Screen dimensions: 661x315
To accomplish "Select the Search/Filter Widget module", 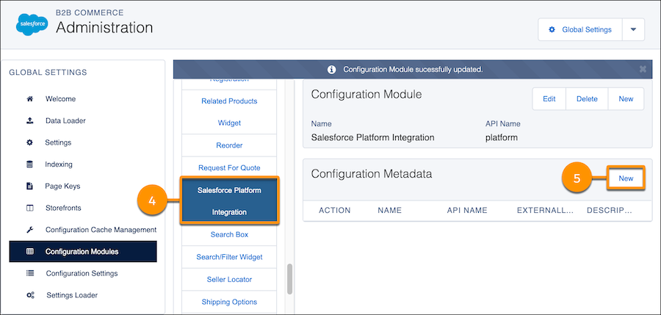I will (x=229, y=257).
